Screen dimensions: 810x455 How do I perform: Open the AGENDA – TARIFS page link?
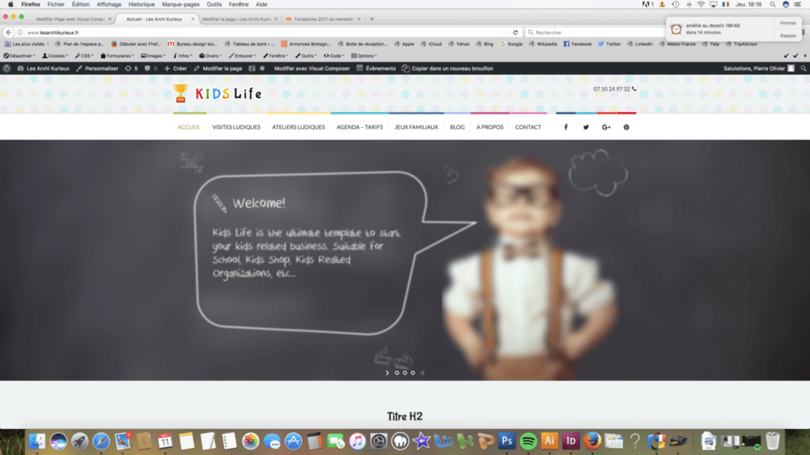pos(360,127)
